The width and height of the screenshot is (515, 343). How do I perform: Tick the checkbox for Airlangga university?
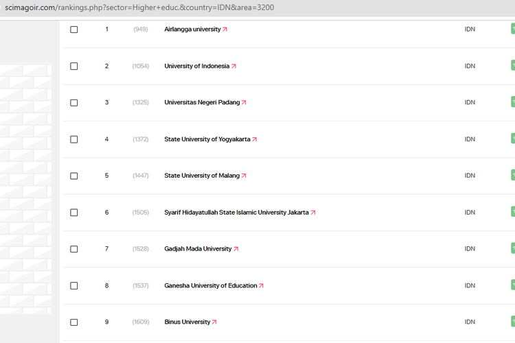74,29
